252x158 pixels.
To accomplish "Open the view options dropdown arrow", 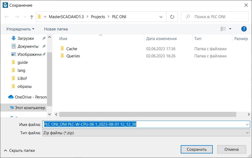I will 230,29.
